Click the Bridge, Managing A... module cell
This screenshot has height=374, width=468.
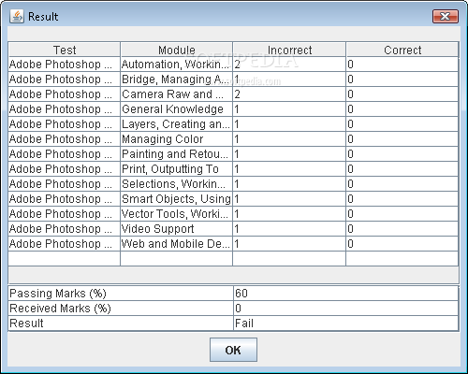pyautogui.click(x=177, y=79)
